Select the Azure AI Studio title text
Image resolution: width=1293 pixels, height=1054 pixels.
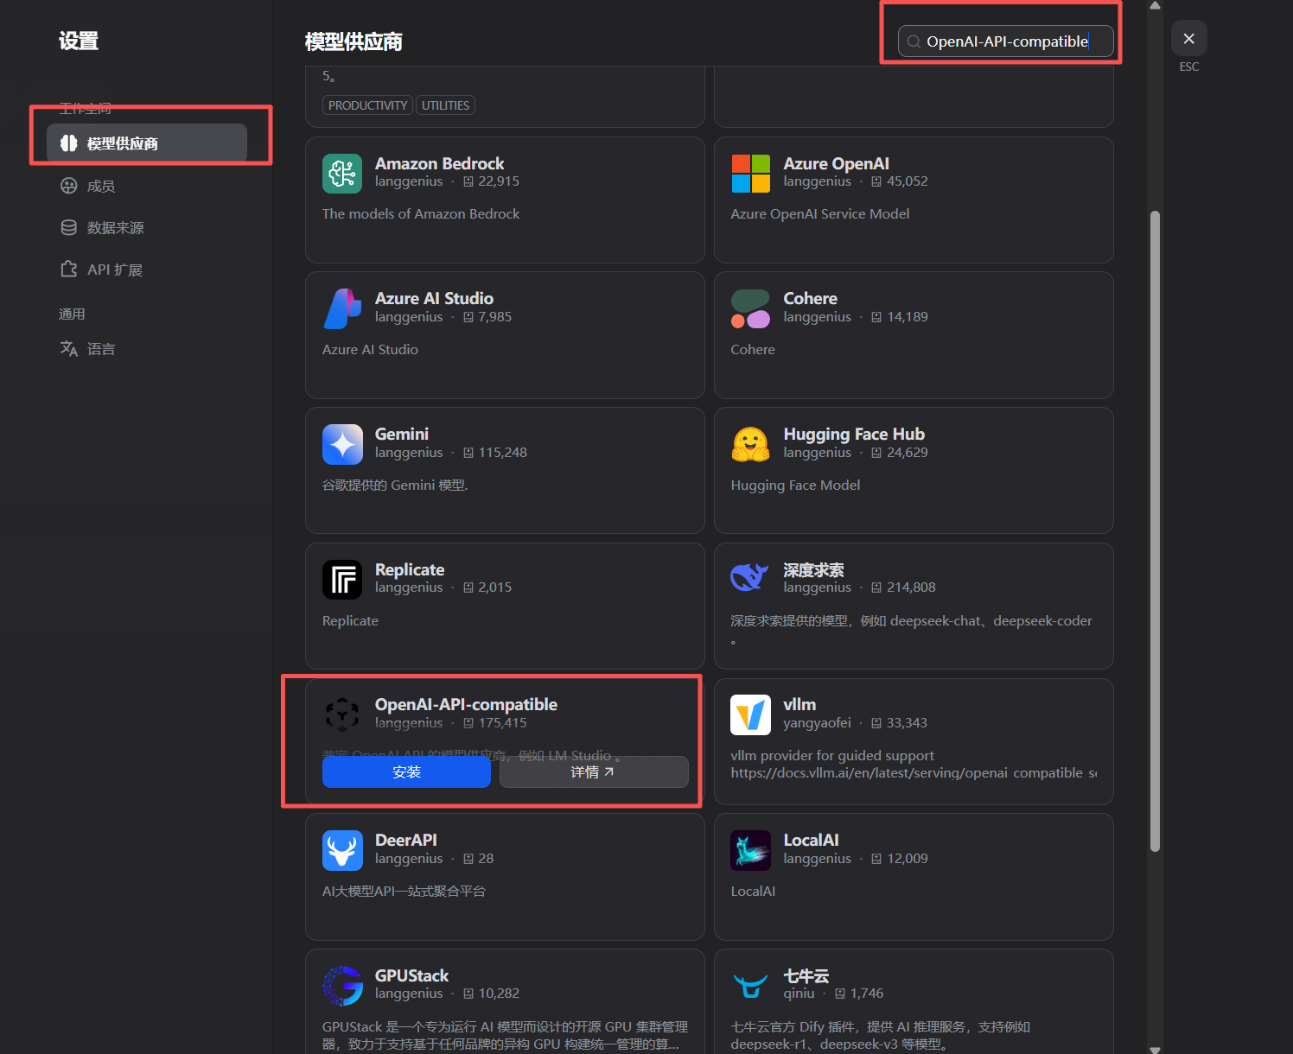[x=434, y=298]
